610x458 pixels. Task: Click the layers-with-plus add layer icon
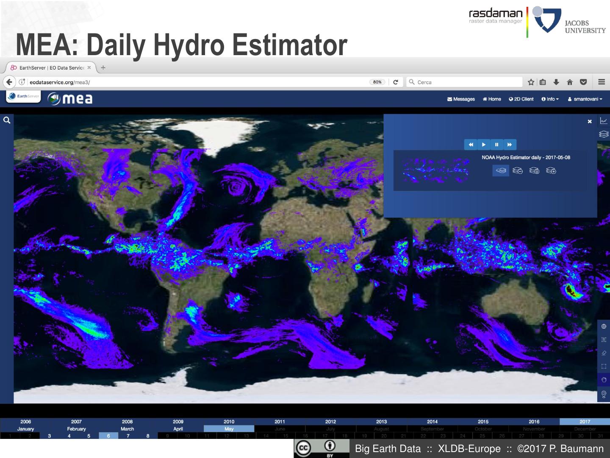pos(551,170)
